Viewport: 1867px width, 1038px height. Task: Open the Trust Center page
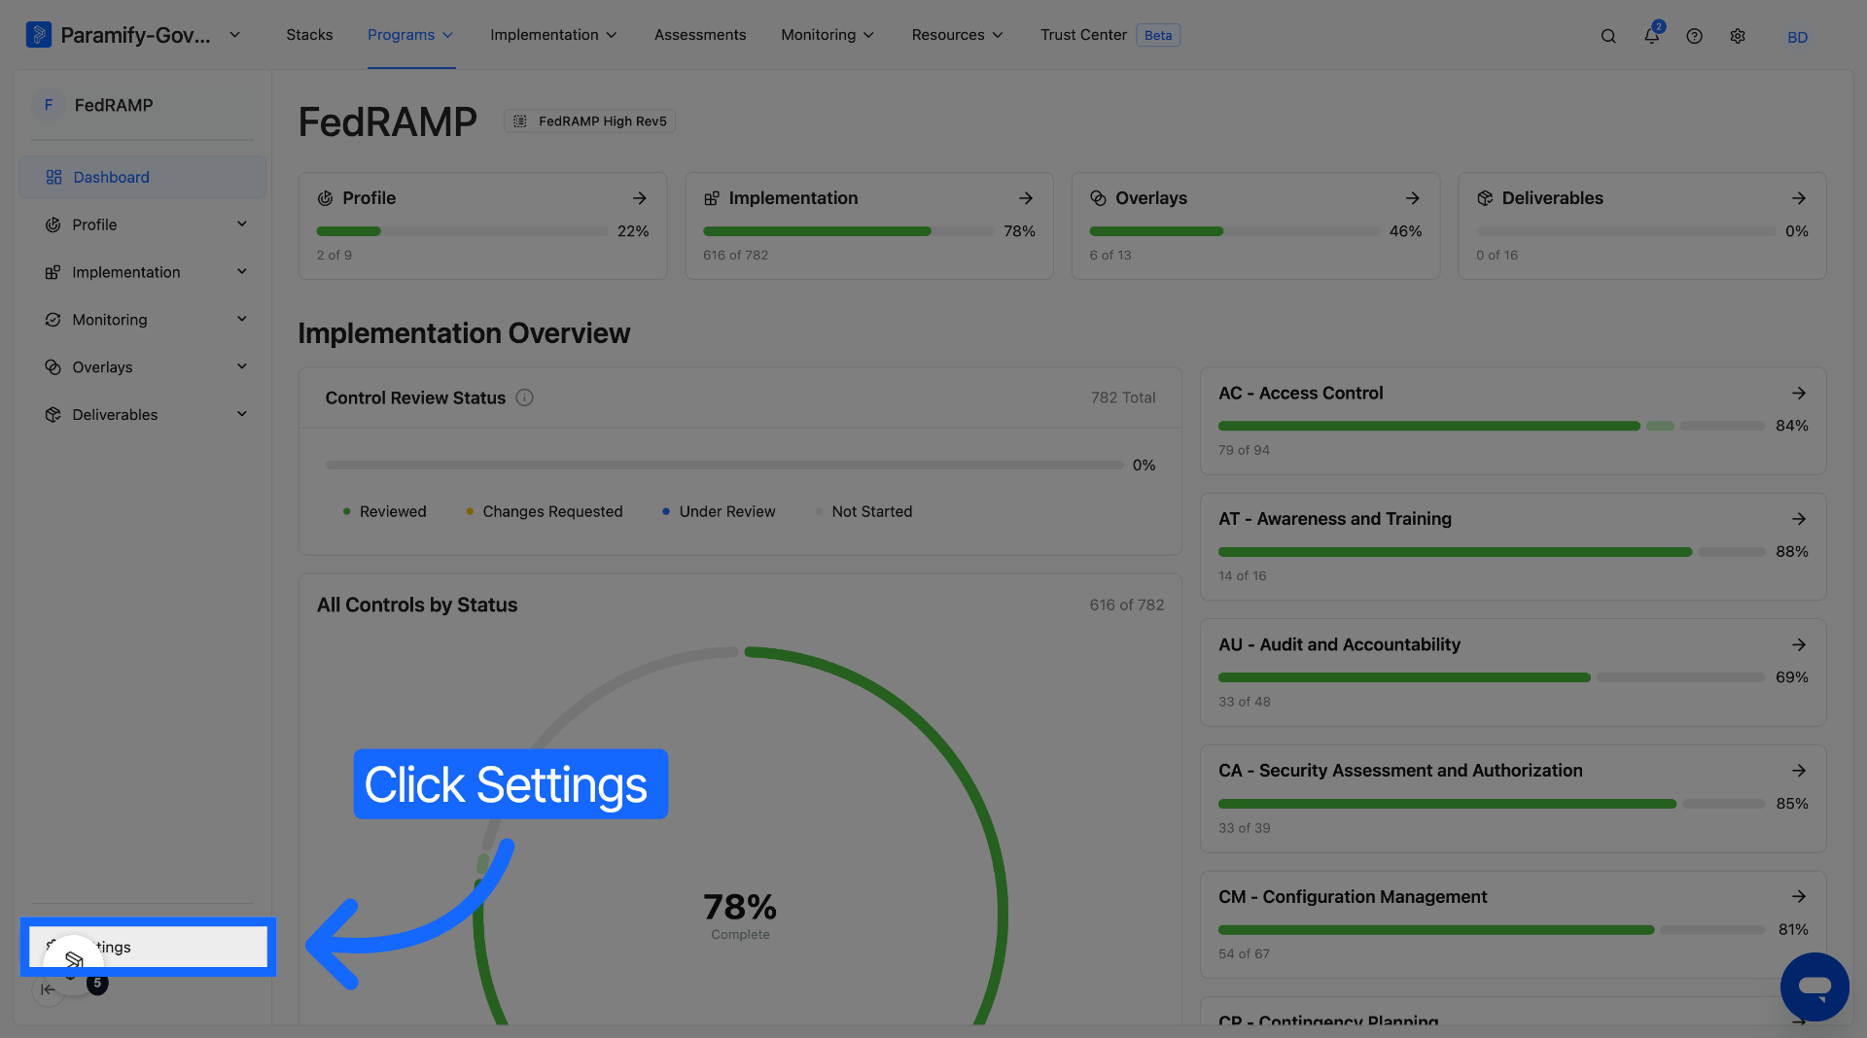[x=1083, y=35]
